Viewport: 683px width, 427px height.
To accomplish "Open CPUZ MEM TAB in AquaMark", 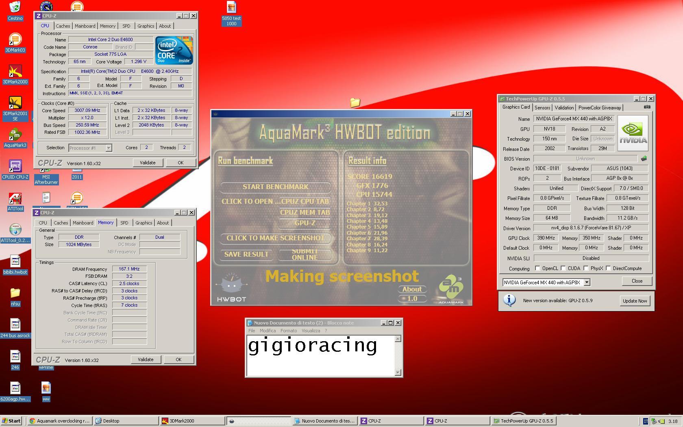I will click(x=305, y=212).
